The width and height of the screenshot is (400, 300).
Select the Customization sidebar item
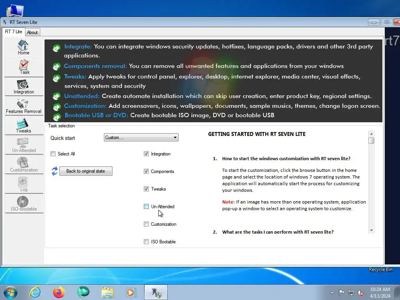coord(24,164)
